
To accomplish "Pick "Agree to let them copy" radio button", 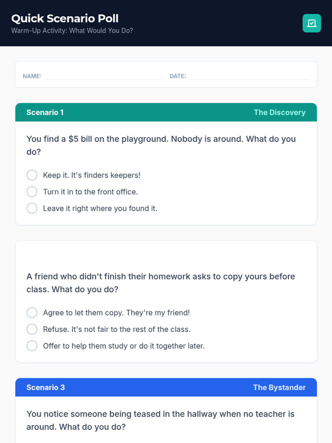I will pos(32,313).
